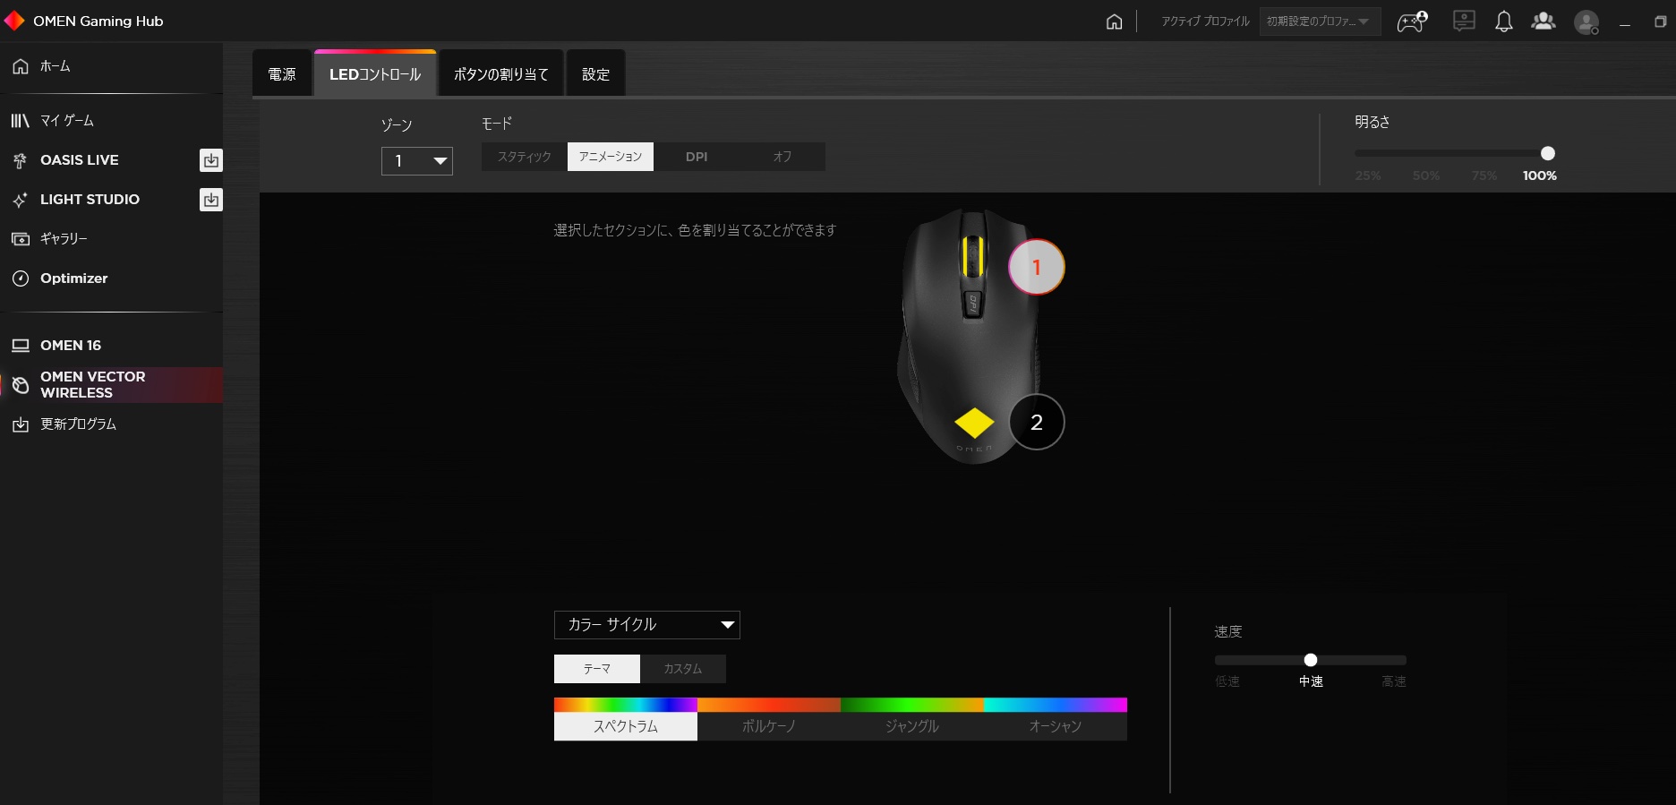Download OASIS LIVE via install icon

coord(210,160)
